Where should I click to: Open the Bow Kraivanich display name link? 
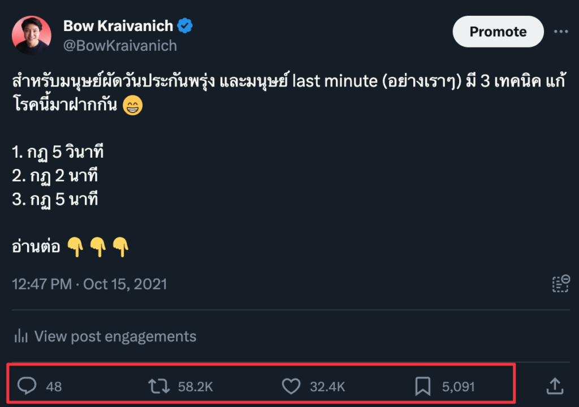pyautogui.click(x=118, y=25)
